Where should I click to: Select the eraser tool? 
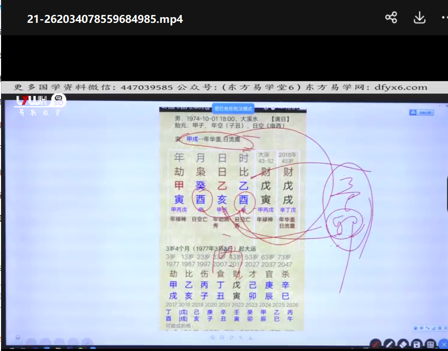click(x=403, y=344)
